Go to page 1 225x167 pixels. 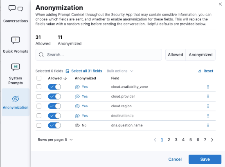click(x=162, y=140)
